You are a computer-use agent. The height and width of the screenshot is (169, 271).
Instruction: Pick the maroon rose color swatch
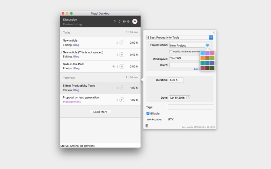tap(203, 68)
